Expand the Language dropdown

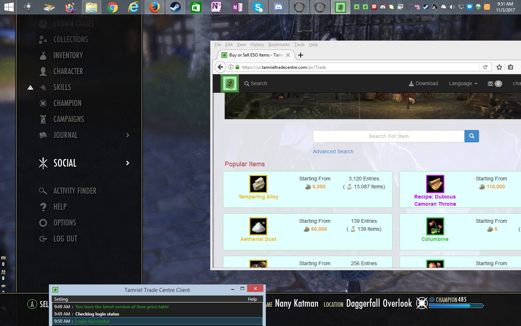pyautogui.click(x=463, y=83)
